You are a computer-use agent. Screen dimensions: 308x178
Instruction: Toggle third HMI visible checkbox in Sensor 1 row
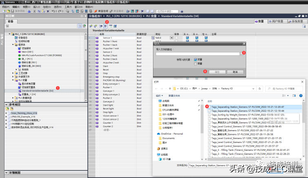(206, 38)
